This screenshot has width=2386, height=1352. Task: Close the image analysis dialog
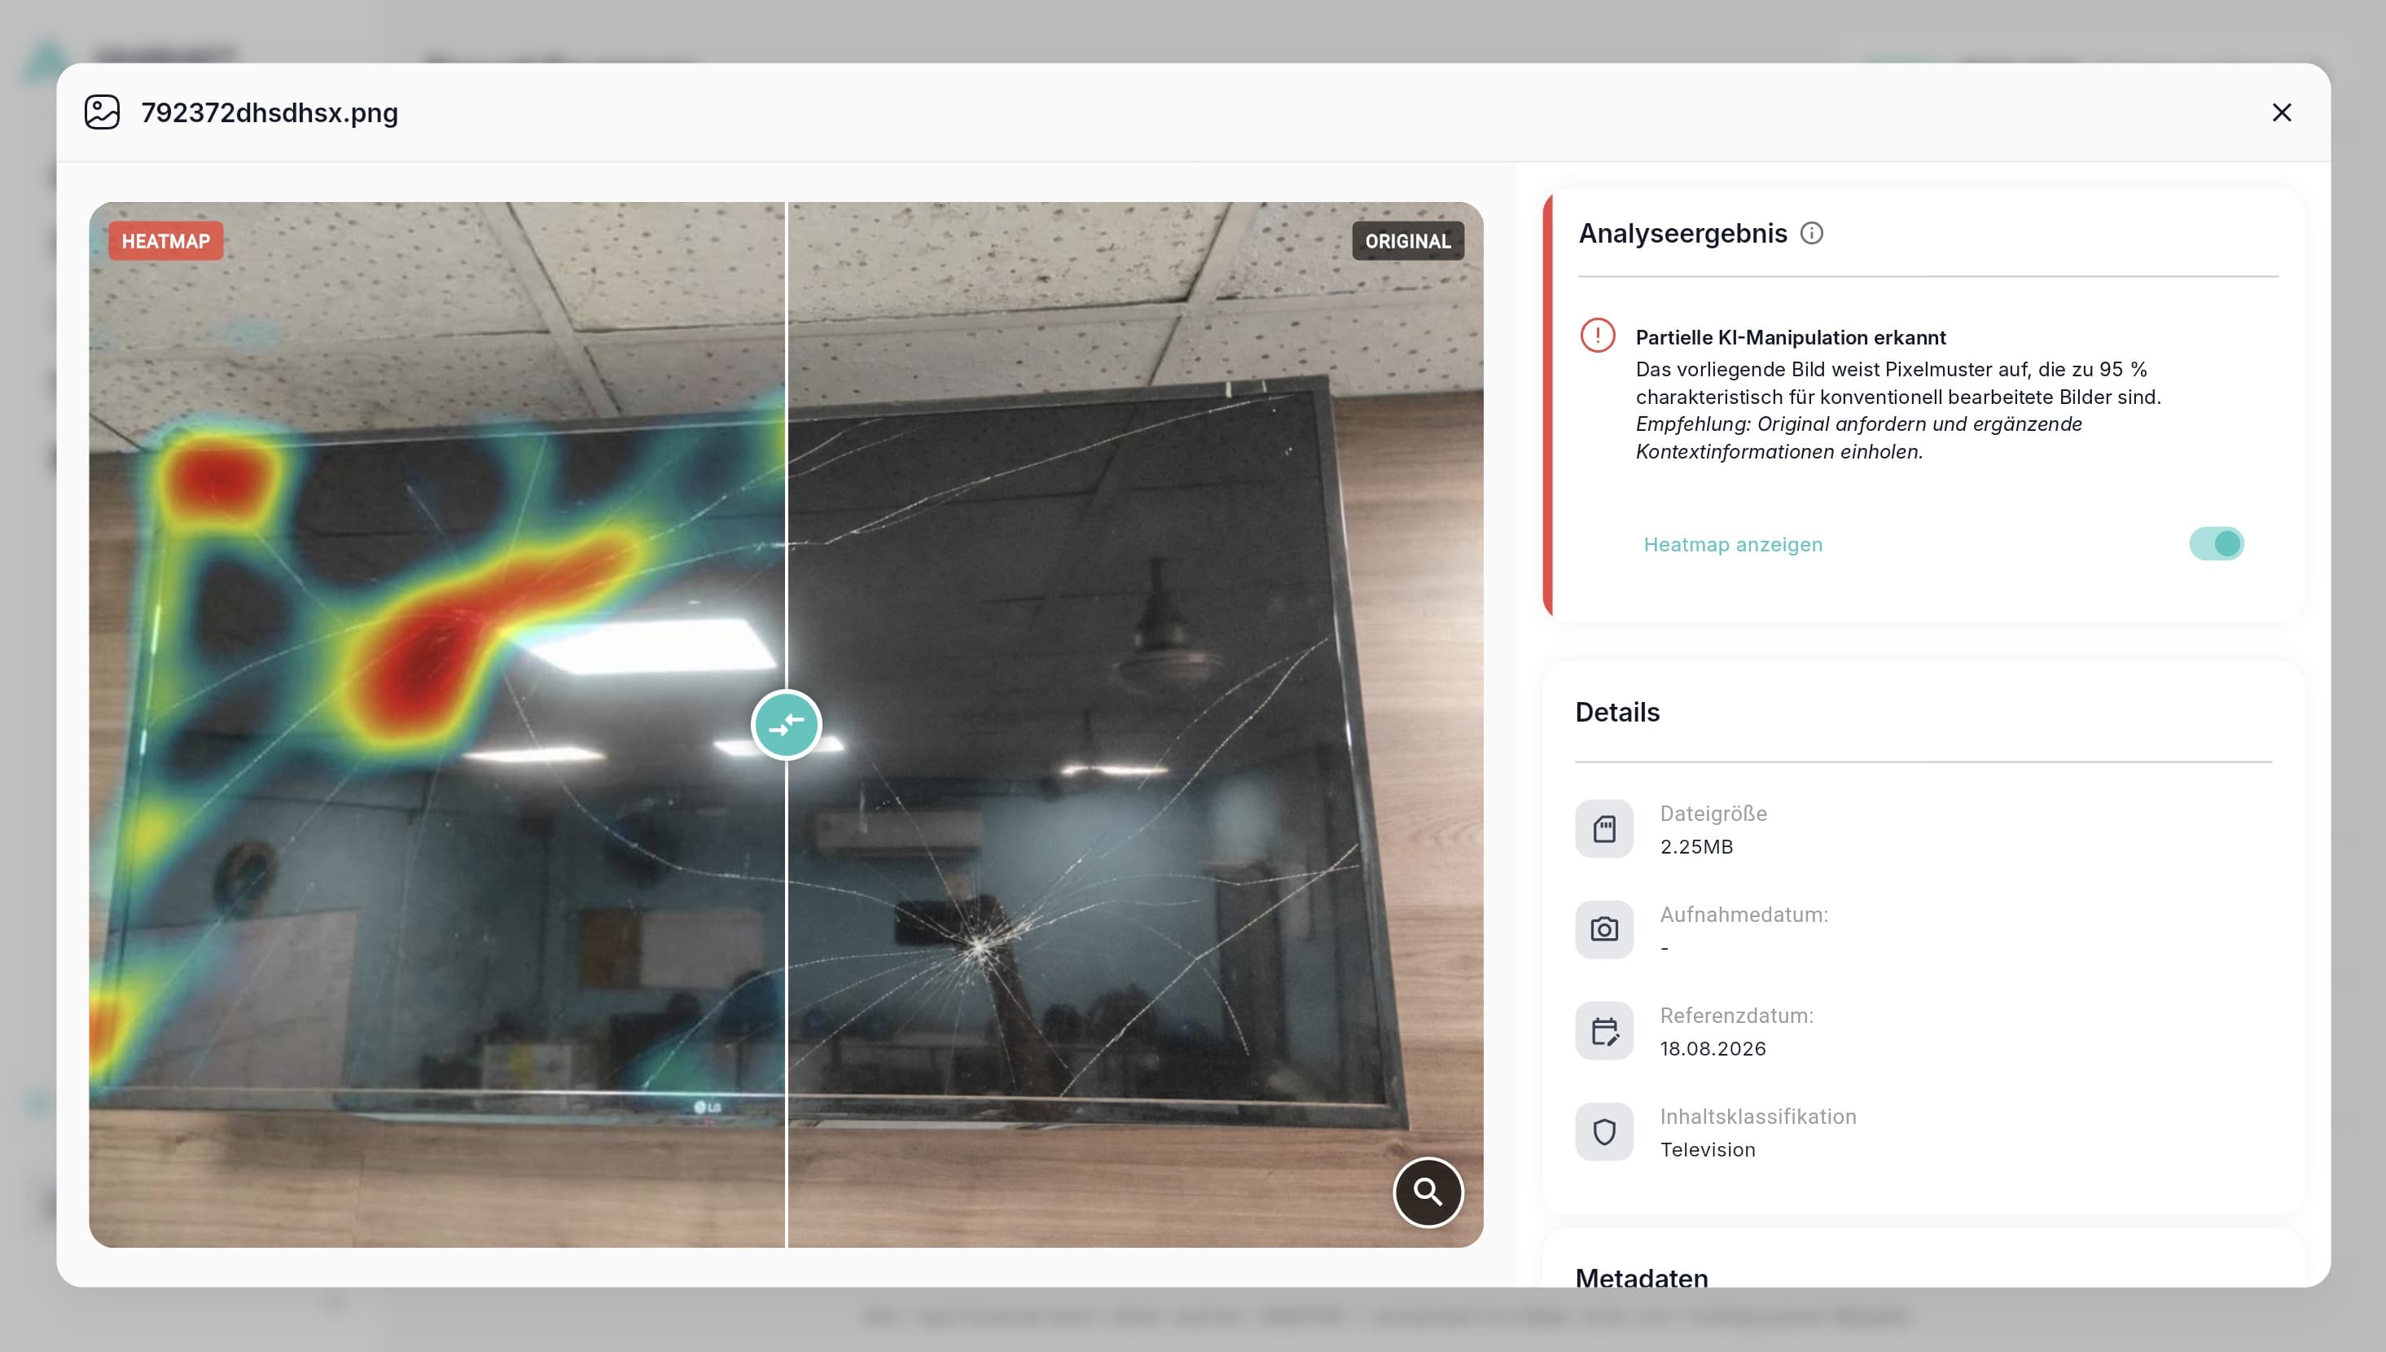pyautogui.click(x=2281, y=112)
